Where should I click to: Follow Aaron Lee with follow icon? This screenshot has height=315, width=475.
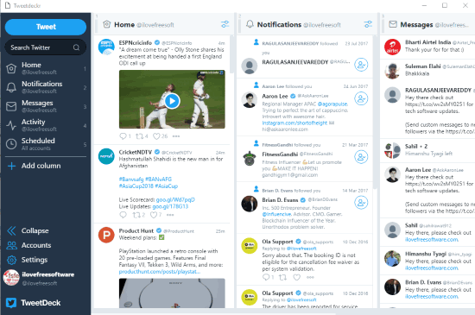click(361, 98)
